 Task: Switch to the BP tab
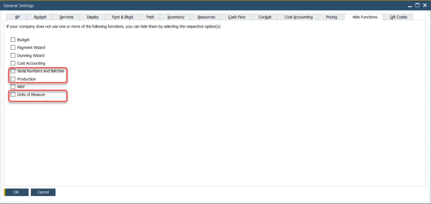tap(17, 17)
